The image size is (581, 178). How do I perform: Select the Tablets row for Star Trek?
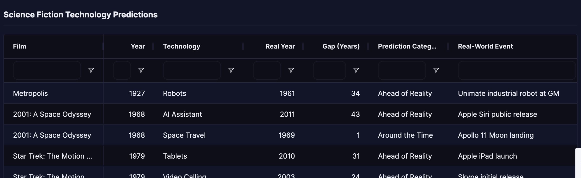tap(290, 156)
